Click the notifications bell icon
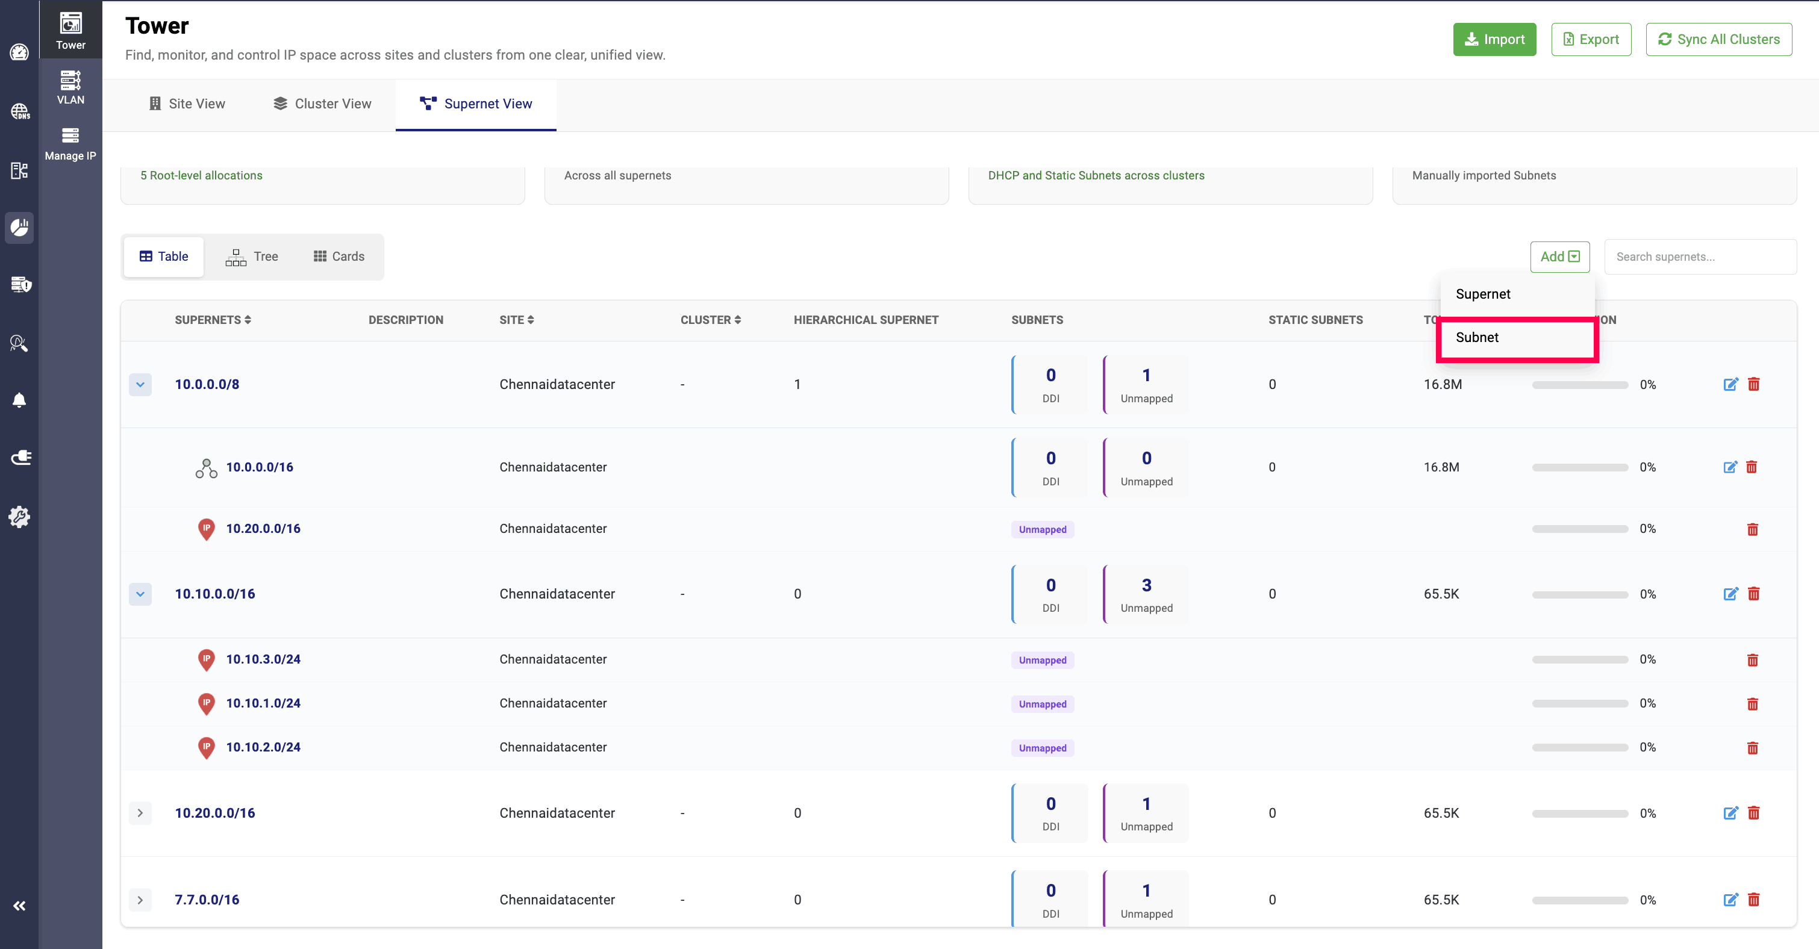The height and width of the screenshot is (949, 1819). tap(19, 400)
